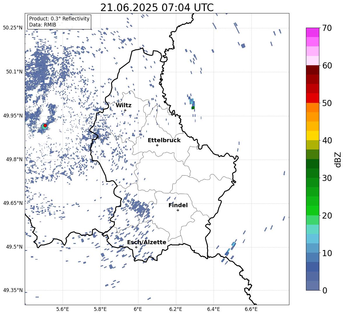Click the 49.65°N latitude label
The height and width of the screenshot is (315, 345).
tap(13, 203)
